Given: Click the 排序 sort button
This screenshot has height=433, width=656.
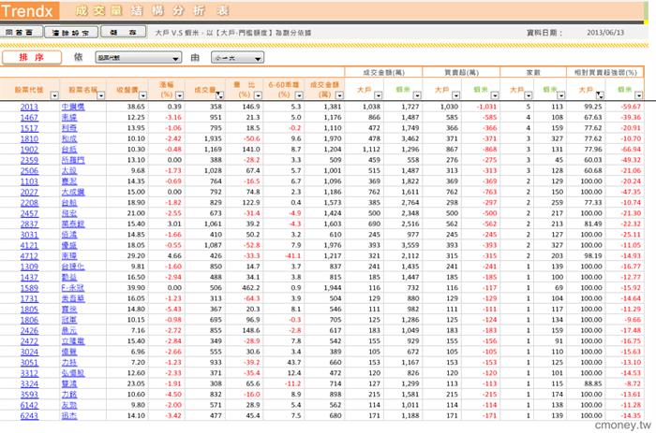Looking at the screenshot, I should [32, 57].
